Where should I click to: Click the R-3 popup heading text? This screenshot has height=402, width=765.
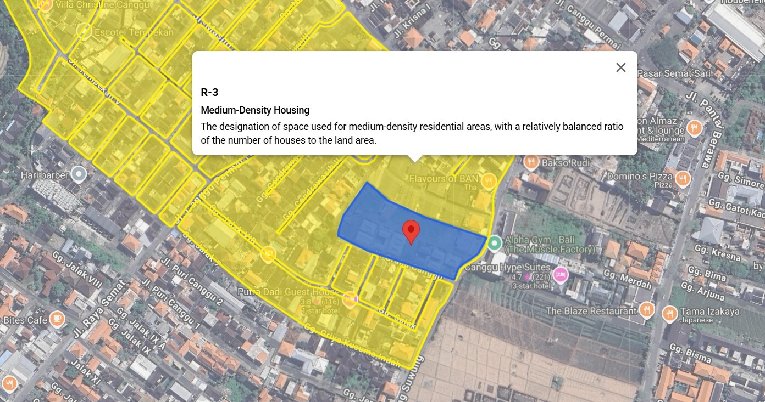tap(209, 92)
